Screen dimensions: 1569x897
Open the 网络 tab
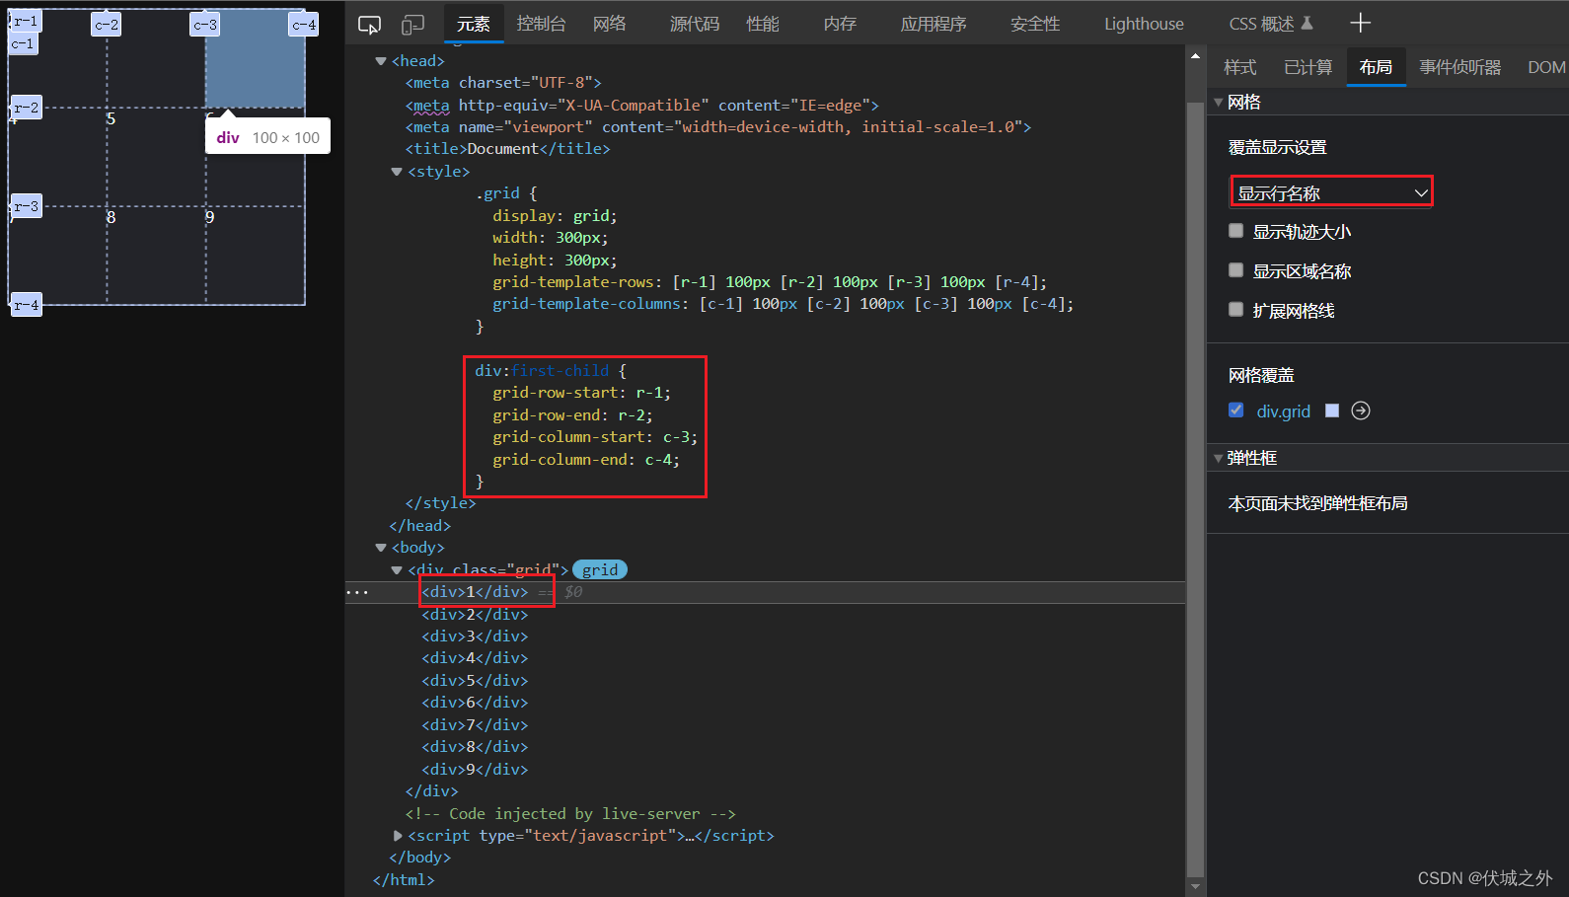(610, 24)
